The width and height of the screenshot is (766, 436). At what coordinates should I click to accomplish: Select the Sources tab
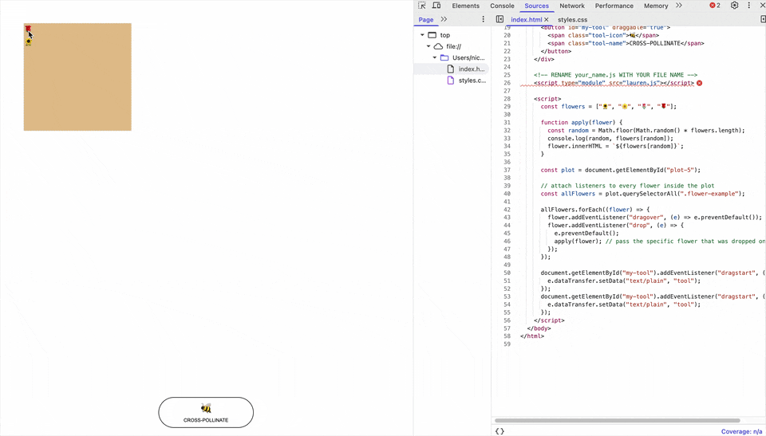point(536,6)
